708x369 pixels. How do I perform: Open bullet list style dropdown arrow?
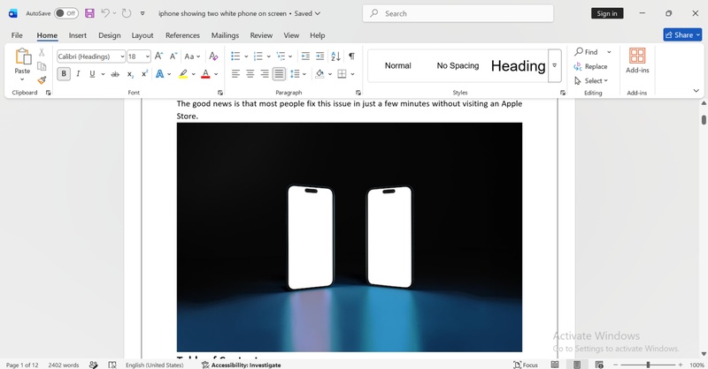pyautogui.click(x=246, y=56)
